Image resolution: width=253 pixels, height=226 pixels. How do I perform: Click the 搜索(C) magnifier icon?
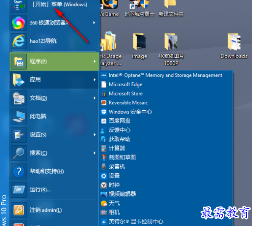click(19, 153)
